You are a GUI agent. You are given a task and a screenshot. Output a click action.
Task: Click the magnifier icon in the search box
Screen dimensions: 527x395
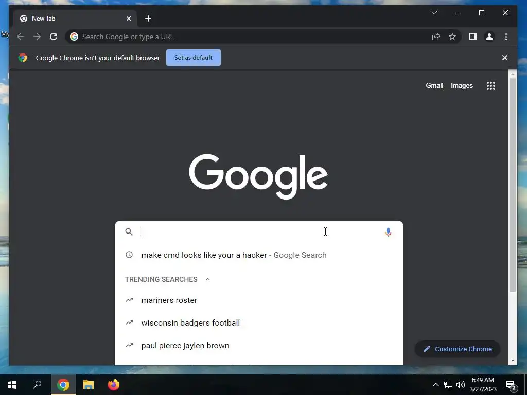pos(129,232)
